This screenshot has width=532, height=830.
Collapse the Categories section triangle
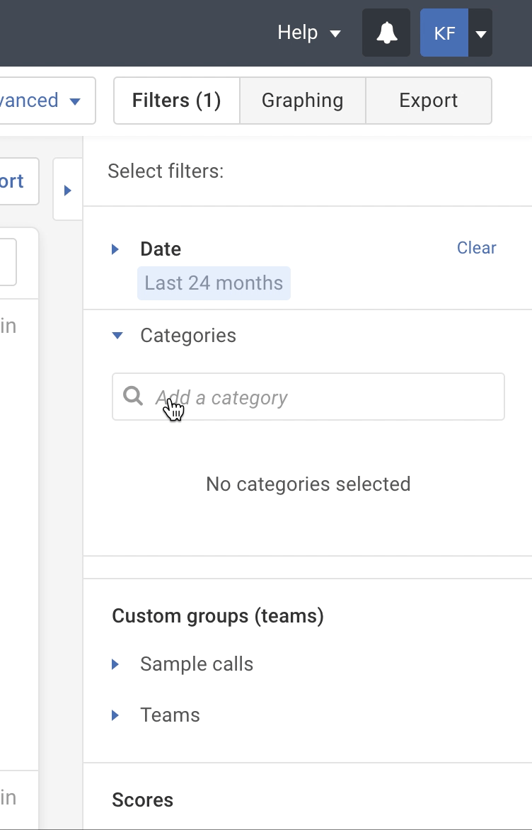(x=117, y=336)
